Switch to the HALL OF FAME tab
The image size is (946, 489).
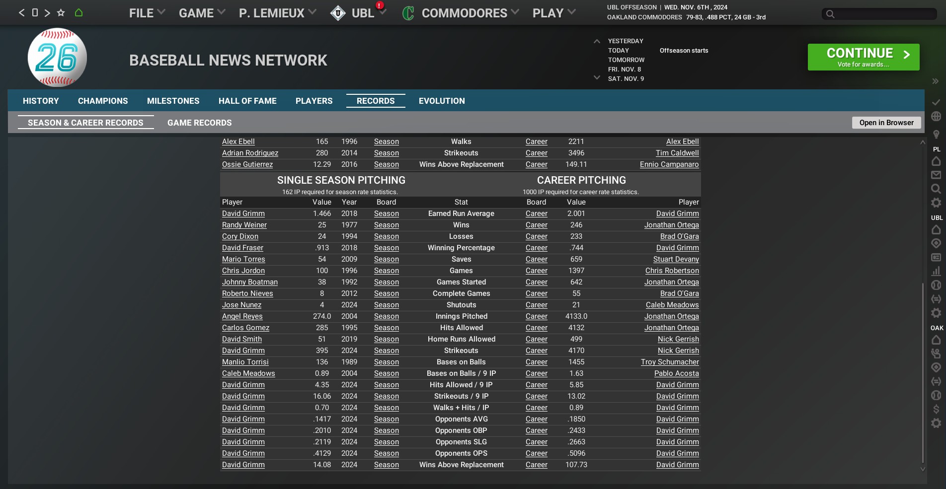pos(247,101)
